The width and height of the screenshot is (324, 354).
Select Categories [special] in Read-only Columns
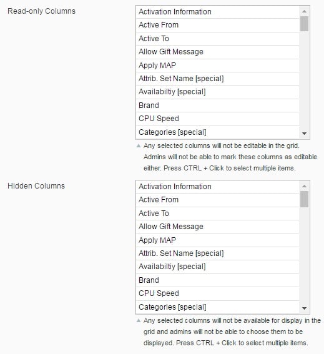coord(218,132)
